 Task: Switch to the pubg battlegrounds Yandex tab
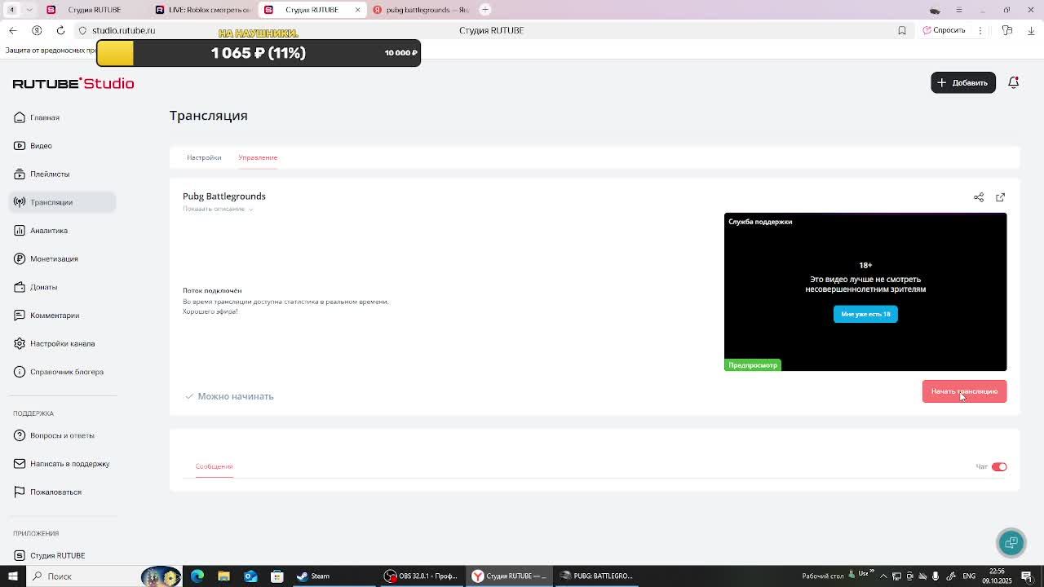[421, 10]
